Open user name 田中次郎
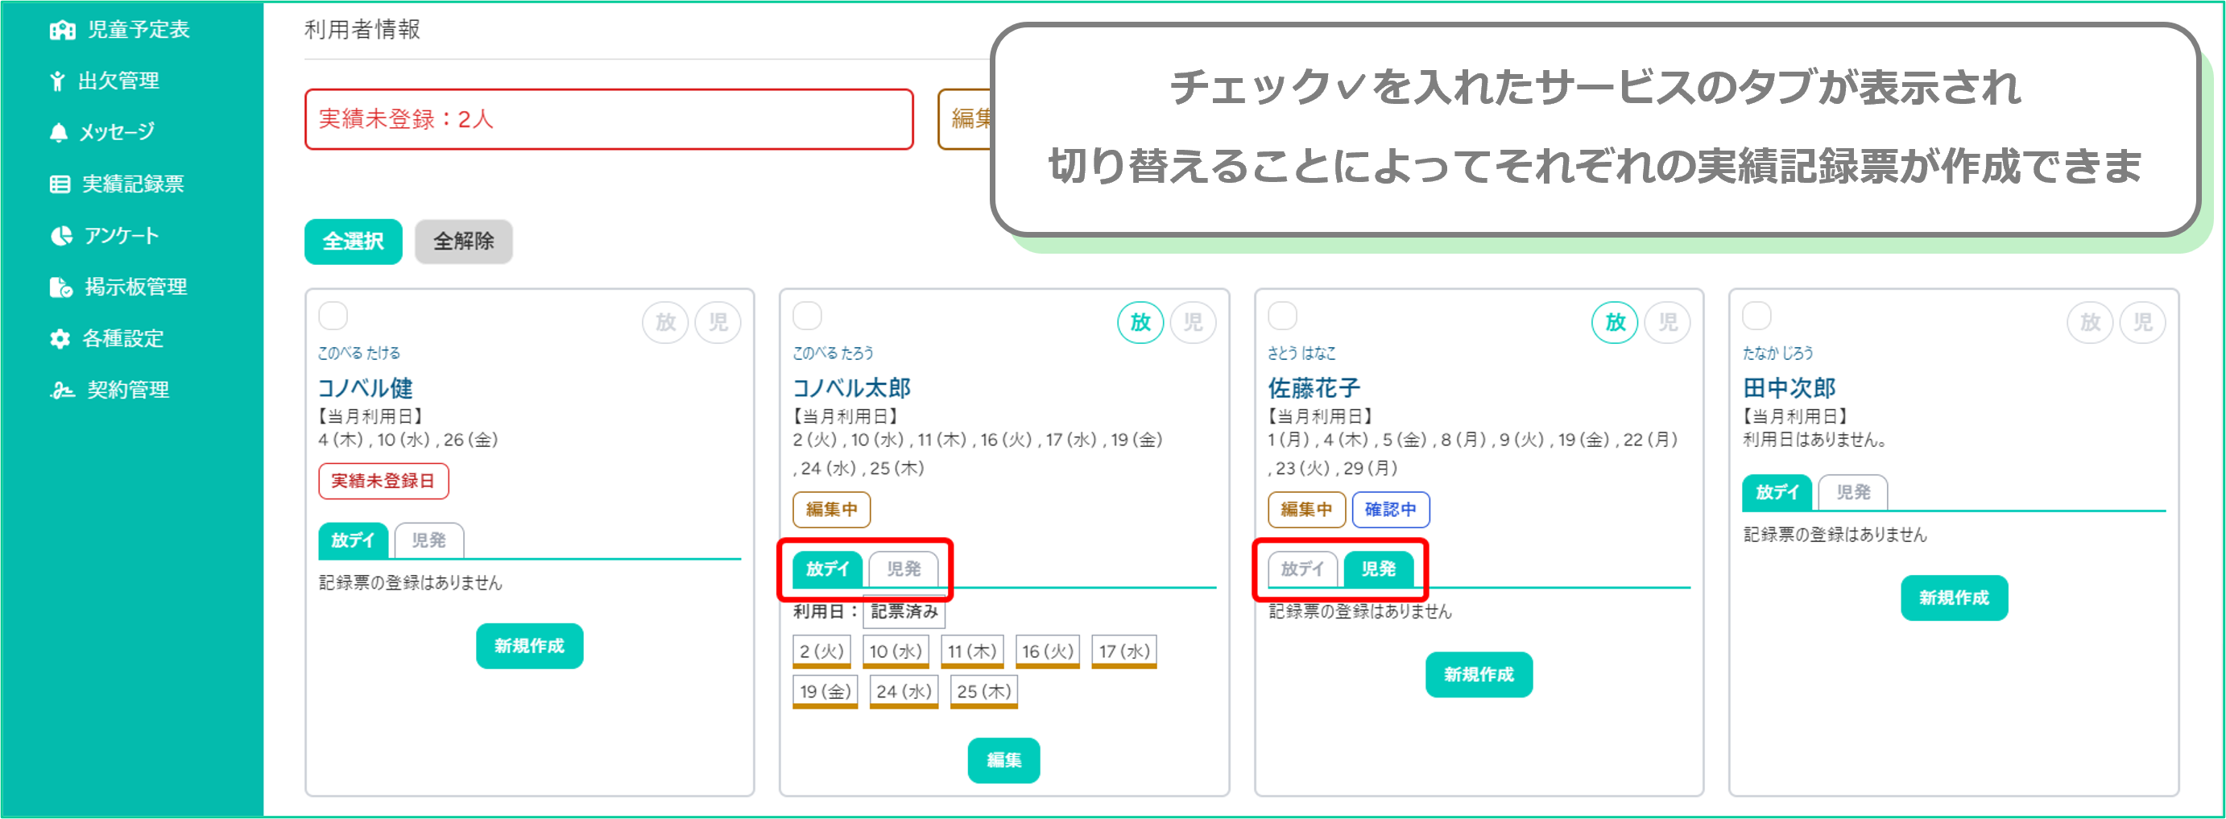Screen dimensions: 2226x819 [x=1789, y=388]
